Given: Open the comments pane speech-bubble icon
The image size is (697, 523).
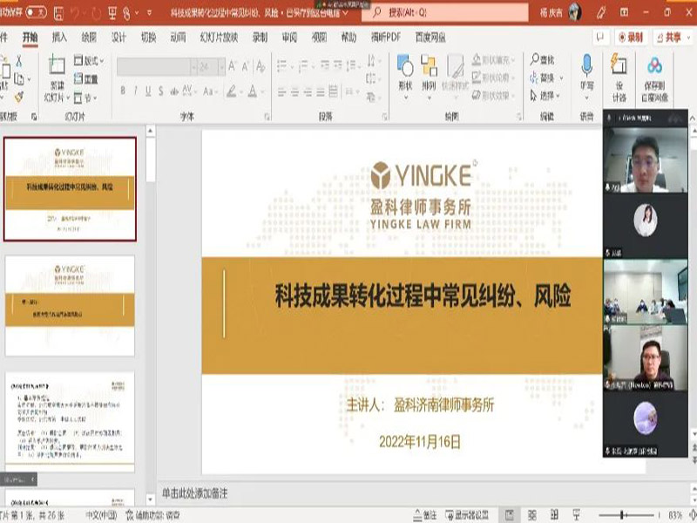Looking at the screenshot, I should pos(600,37).
